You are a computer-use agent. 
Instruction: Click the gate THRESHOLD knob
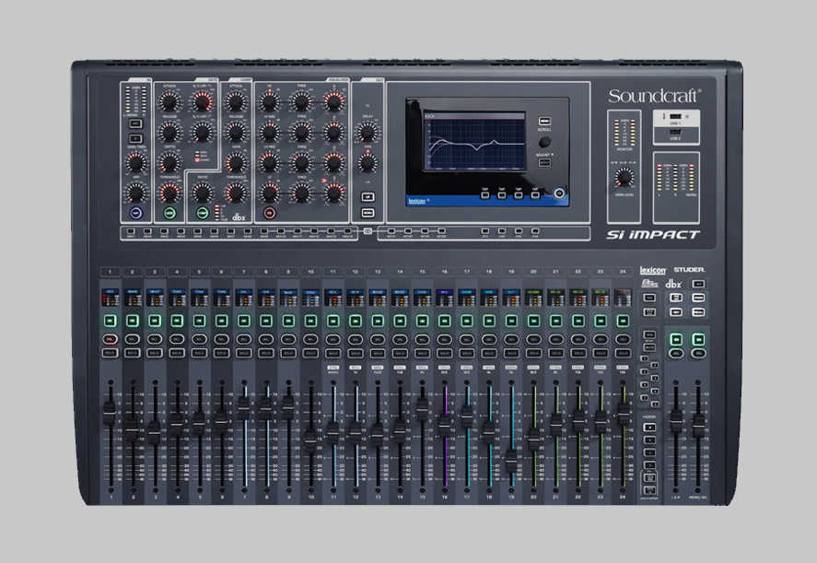[x=169, y=193]
